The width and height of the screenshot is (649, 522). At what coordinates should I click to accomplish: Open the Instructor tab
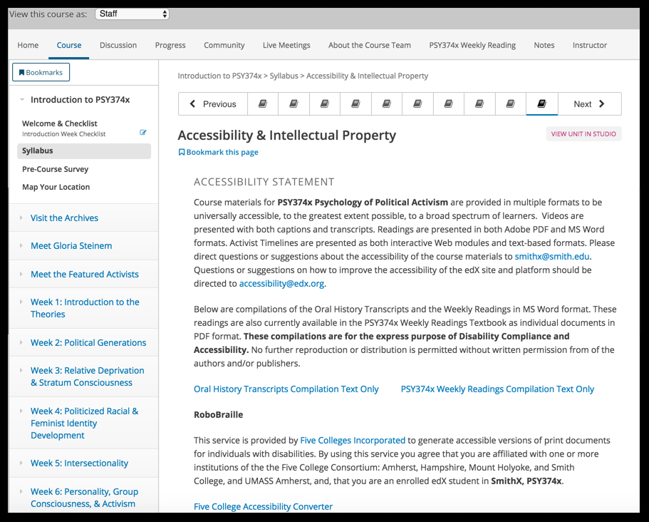click(590, 45)
